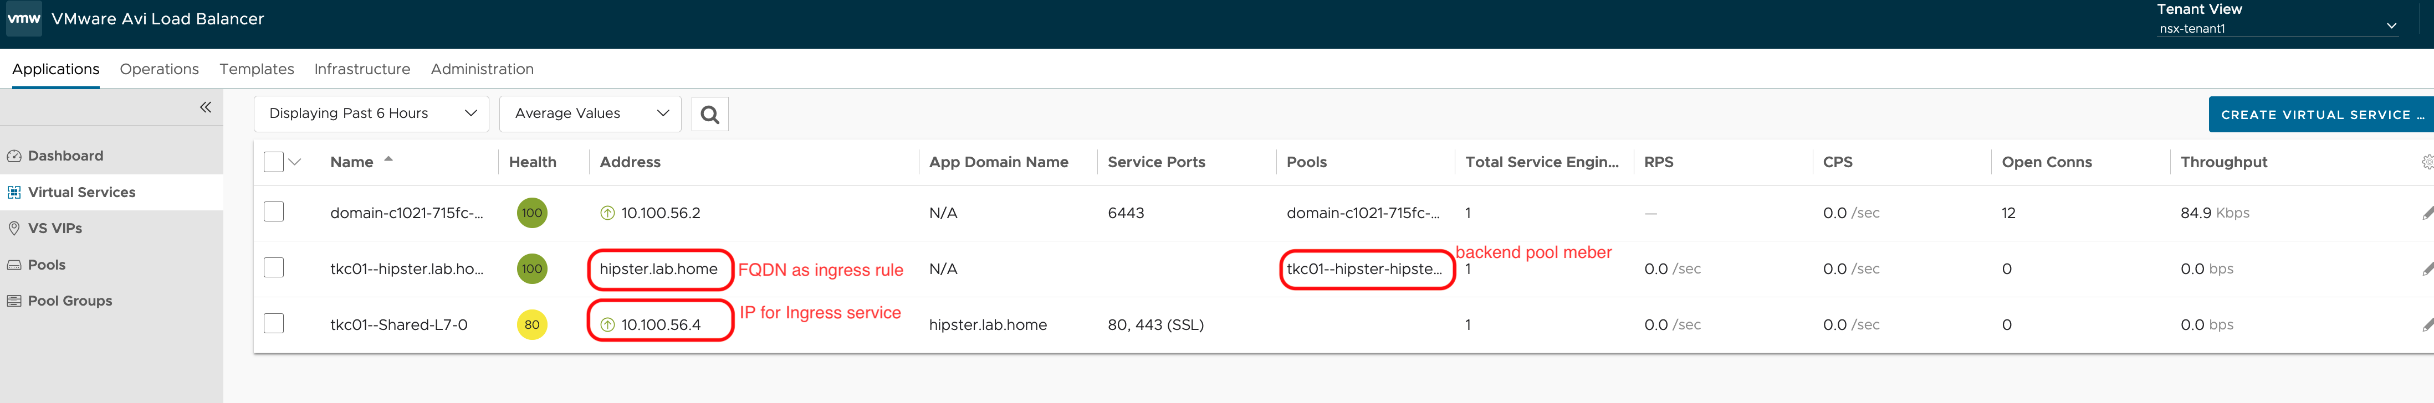The height and width of the screenshot is (403, 2434).
Task: Click the edit pencil for tkc01--Shared-L7-0 row
Action: (x=2426, y=324)
